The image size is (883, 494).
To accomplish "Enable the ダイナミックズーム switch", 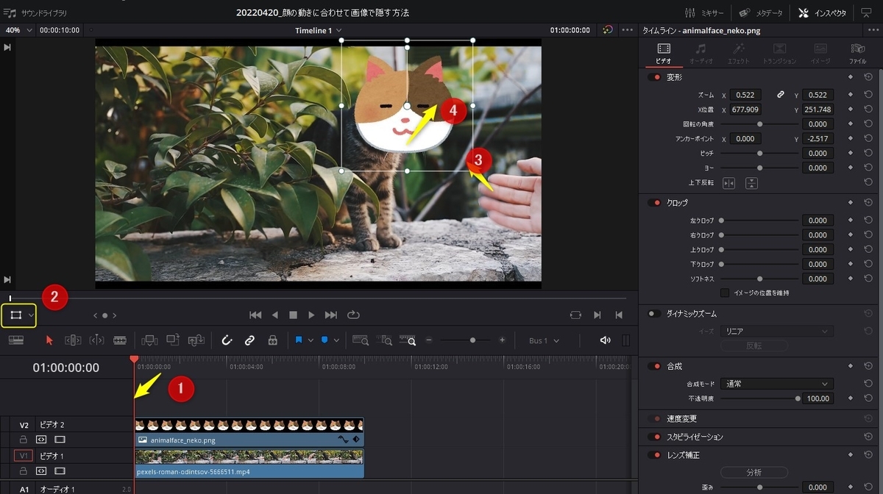I will coord(653,314).
